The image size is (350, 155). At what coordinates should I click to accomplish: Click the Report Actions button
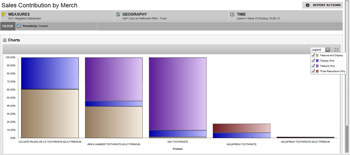click(323, 5)
